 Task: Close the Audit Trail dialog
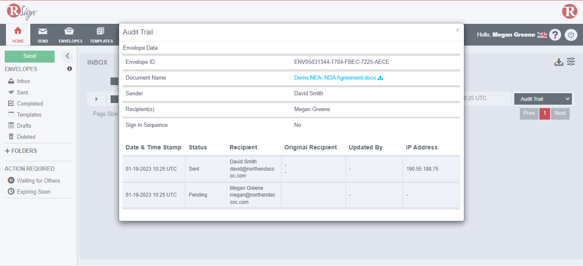click(x=458, y=30)
